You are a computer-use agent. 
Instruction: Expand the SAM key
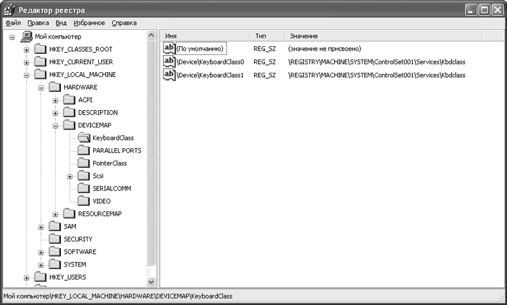point(41,227)
